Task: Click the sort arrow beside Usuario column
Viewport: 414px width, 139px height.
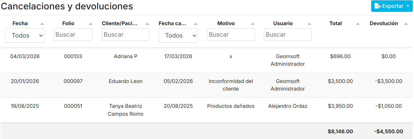Action: click(310, 24)
